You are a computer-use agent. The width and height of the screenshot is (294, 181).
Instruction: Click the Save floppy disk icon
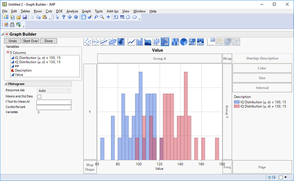tap(24, 17)
